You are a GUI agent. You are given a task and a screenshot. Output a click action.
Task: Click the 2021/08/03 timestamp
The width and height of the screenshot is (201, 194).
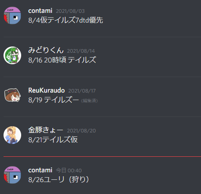[71, 11]
